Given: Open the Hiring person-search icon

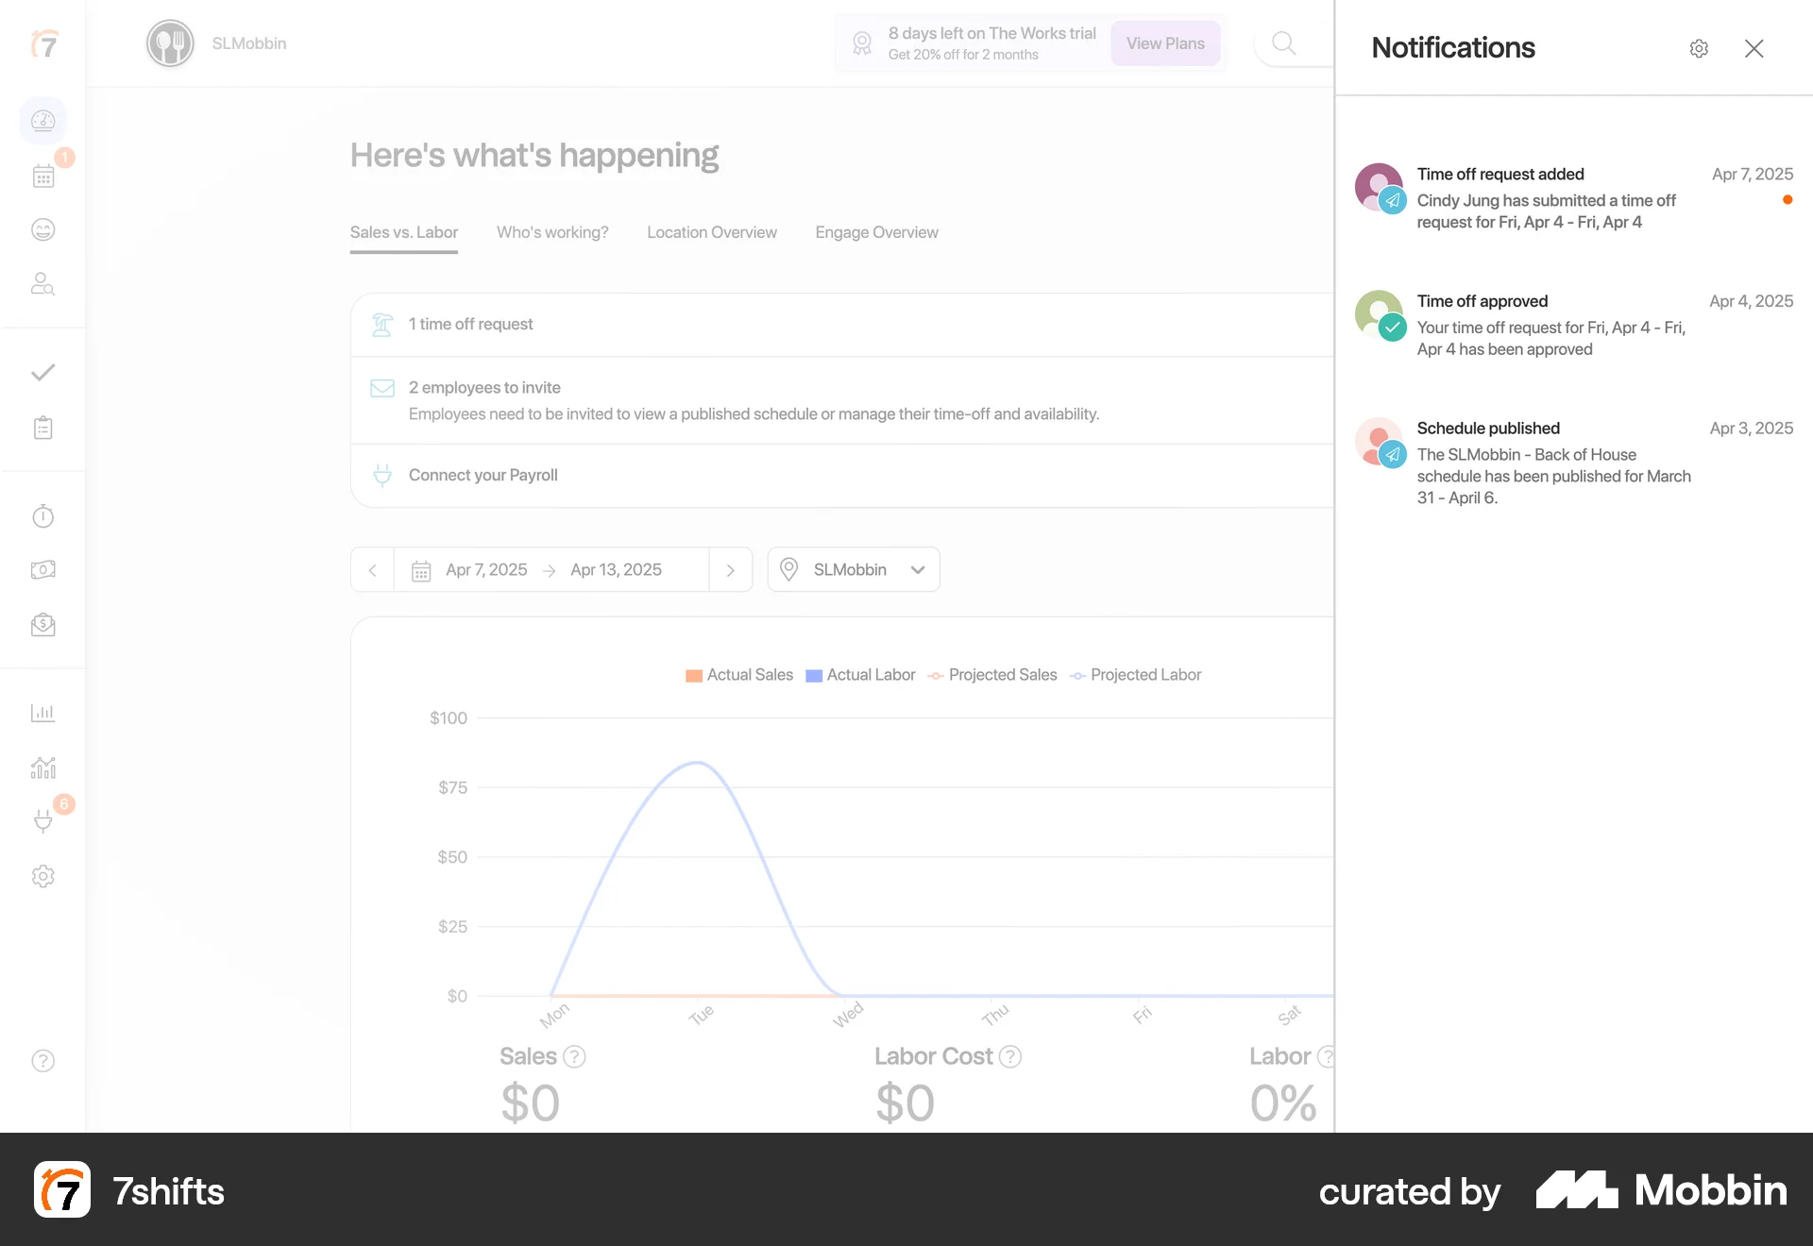Looking at the screenshot, I should click(x=43, y=284).
